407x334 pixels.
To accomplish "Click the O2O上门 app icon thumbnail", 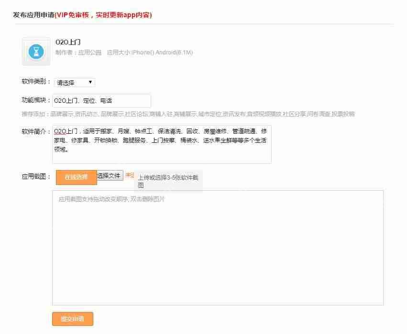I will pyautogui.click(x=35, y=51).
